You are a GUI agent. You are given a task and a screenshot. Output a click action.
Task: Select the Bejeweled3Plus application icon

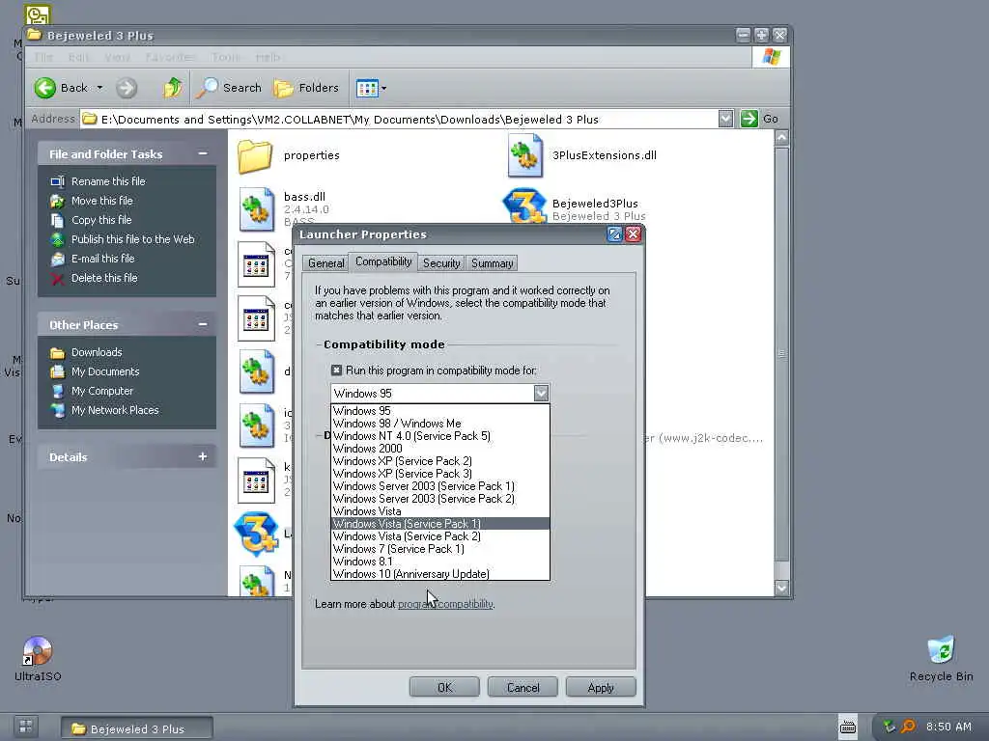(x=524, y=206)
